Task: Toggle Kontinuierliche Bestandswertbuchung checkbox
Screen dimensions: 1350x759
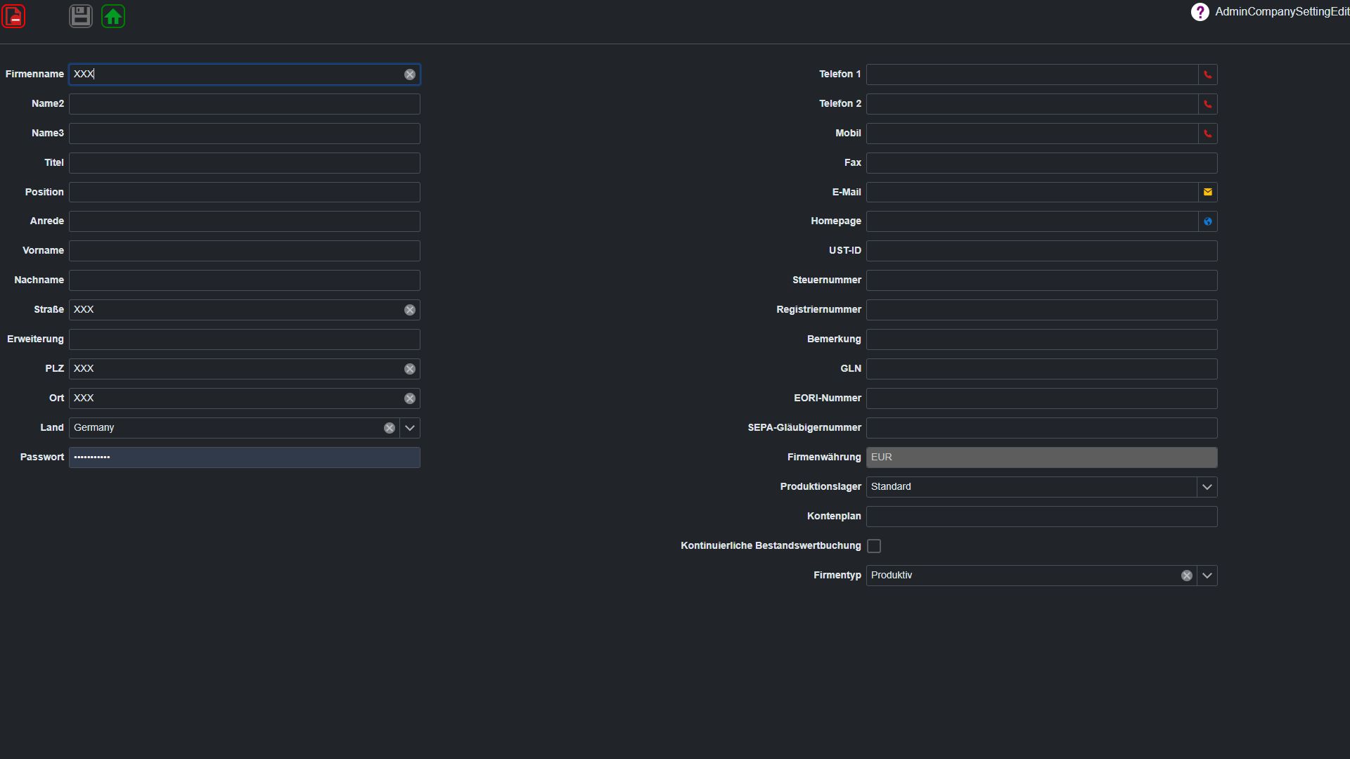Action: (874, 546)
